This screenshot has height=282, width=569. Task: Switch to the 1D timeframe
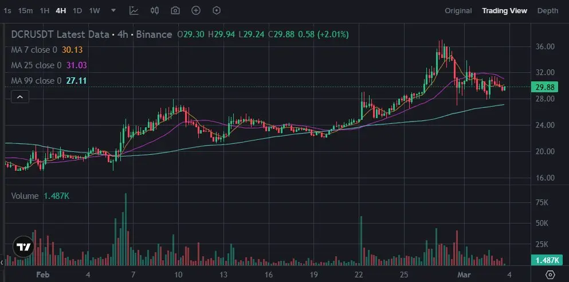[x=77, y=10]
